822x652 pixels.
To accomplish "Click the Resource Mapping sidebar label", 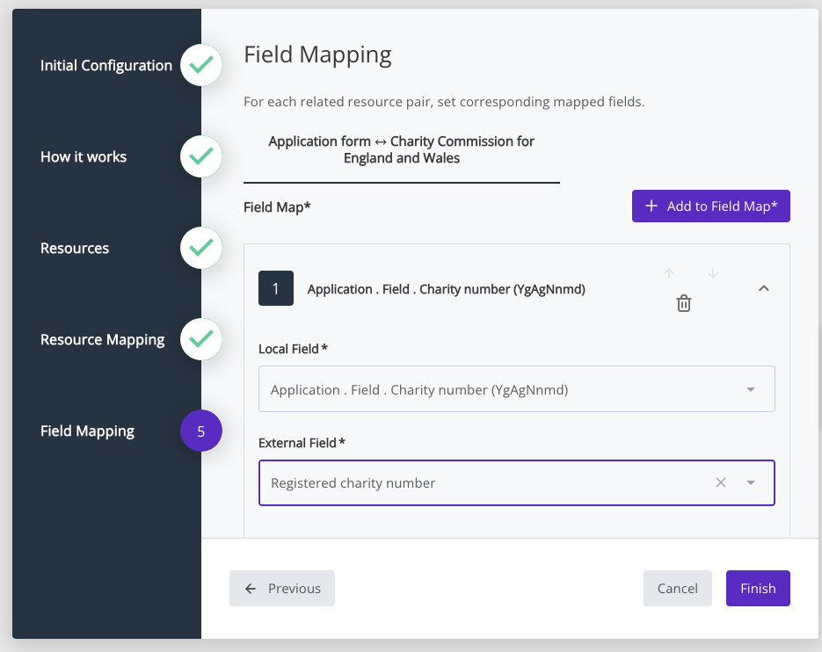I will point(103,340).
